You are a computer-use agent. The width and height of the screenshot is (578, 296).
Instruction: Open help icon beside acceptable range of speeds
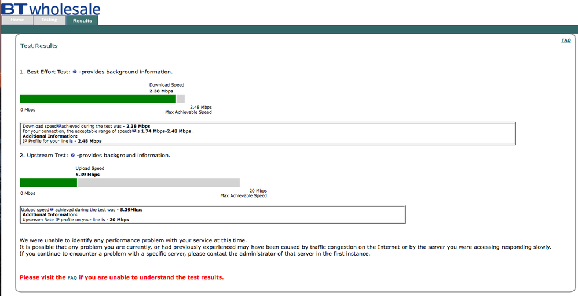[134, 131]
